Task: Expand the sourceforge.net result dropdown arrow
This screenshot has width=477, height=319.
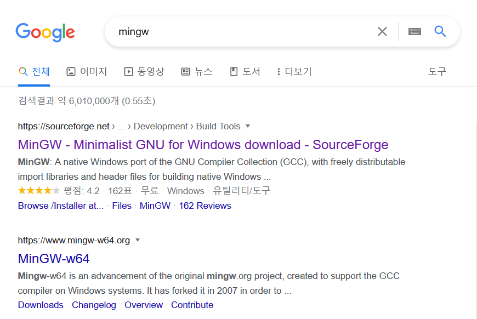Action: tap(248, 126)
